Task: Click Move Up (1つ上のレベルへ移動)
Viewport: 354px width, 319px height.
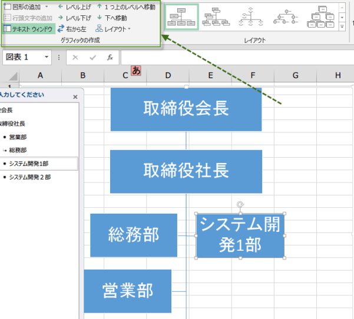Action: tap(126, 7)
